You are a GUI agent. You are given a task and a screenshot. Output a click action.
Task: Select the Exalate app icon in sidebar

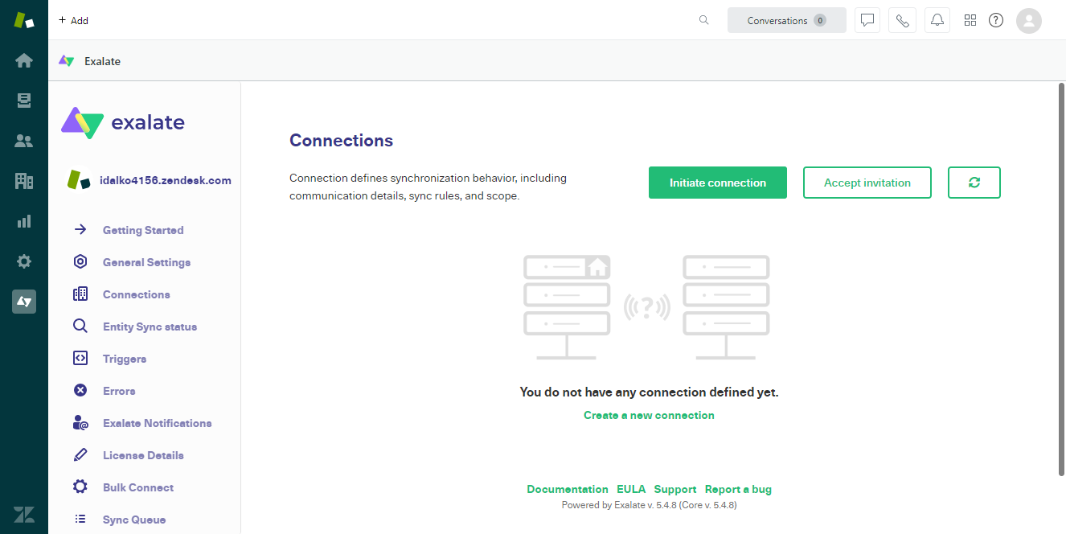click(24, 302)
